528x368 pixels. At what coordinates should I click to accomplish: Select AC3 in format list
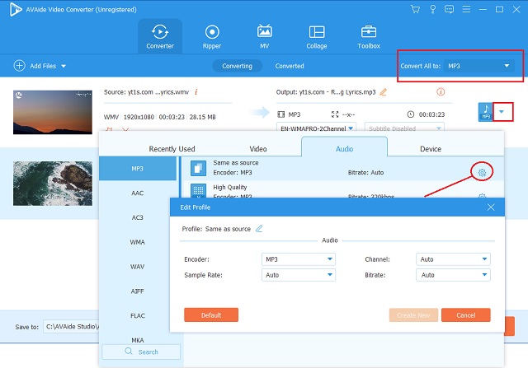138,217
